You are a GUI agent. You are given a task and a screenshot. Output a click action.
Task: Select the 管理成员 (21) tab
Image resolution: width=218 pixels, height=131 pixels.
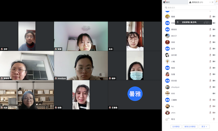(196, 2)
